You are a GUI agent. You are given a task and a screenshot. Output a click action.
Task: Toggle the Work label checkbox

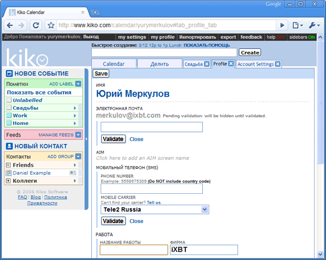(9, 115)
